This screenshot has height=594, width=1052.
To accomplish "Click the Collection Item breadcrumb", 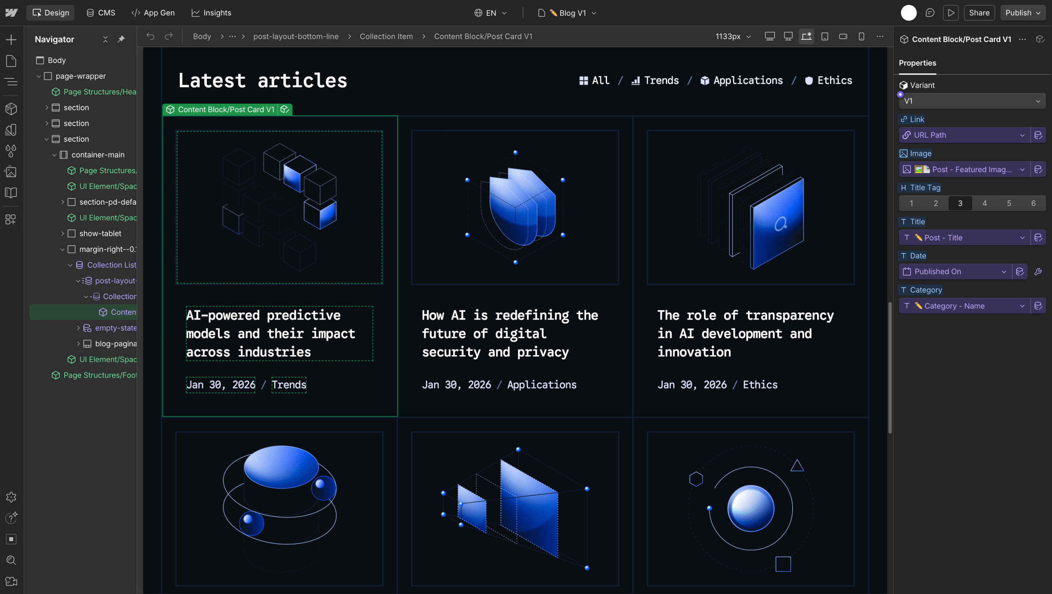I will pyautogui.click(x=386, y=36).
